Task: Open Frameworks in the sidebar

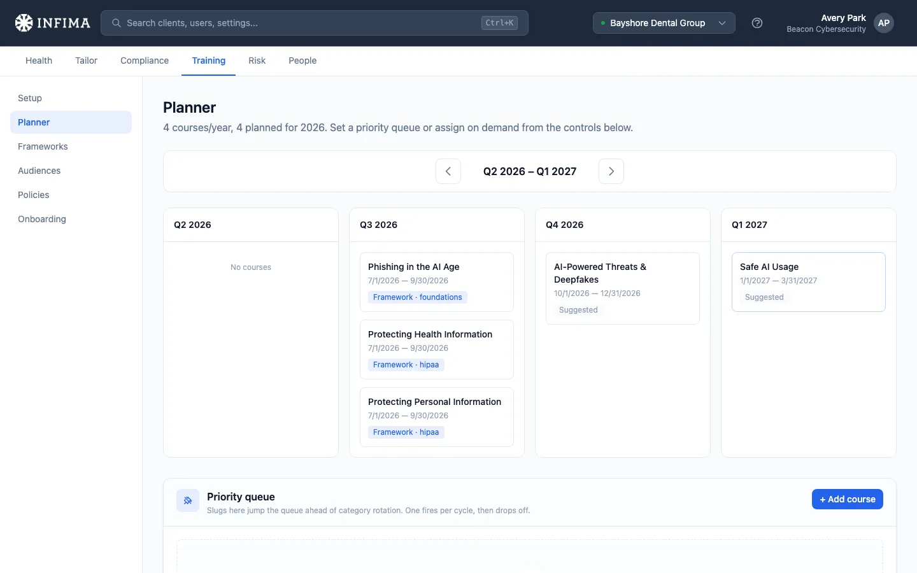Action: [71, 146]
